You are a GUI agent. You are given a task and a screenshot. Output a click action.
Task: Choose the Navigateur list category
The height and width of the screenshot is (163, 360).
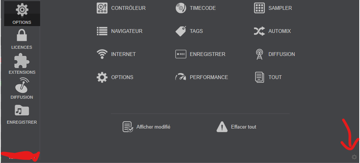119,31
